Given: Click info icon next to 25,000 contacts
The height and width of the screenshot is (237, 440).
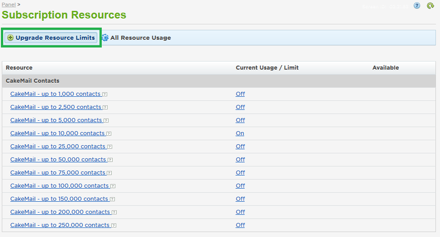Looking at the screenshot, I should click(x=110, y=147).
